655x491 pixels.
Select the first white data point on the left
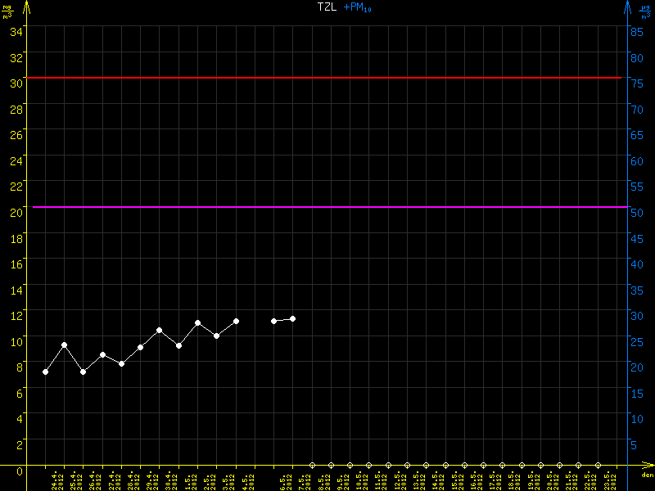(x=45, y=372)
